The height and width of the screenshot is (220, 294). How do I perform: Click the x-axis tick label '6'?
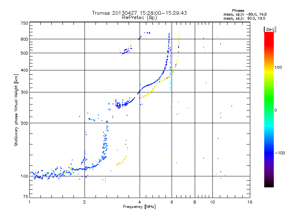coord(172,202)
